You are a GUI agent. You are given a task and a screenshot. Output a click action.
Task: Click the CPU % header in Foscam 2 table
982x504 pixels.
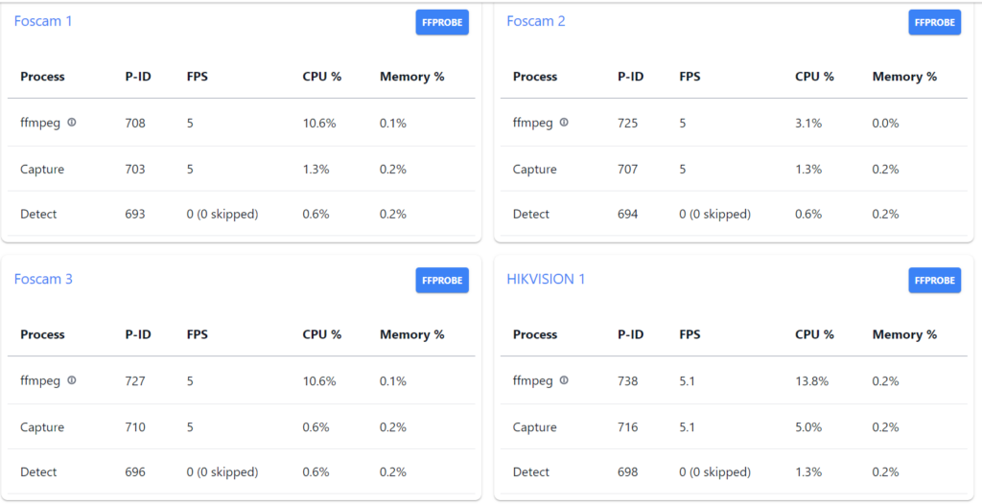click(x=814, y=77)
